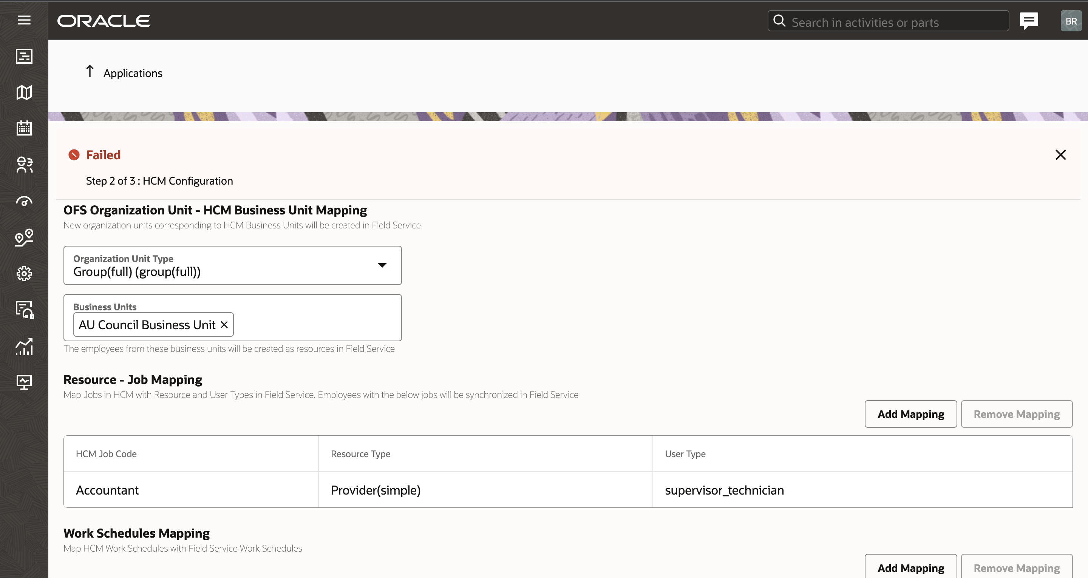1088x578 pixels.
Task: Open the BR user profile menu
Action: 1071,21
